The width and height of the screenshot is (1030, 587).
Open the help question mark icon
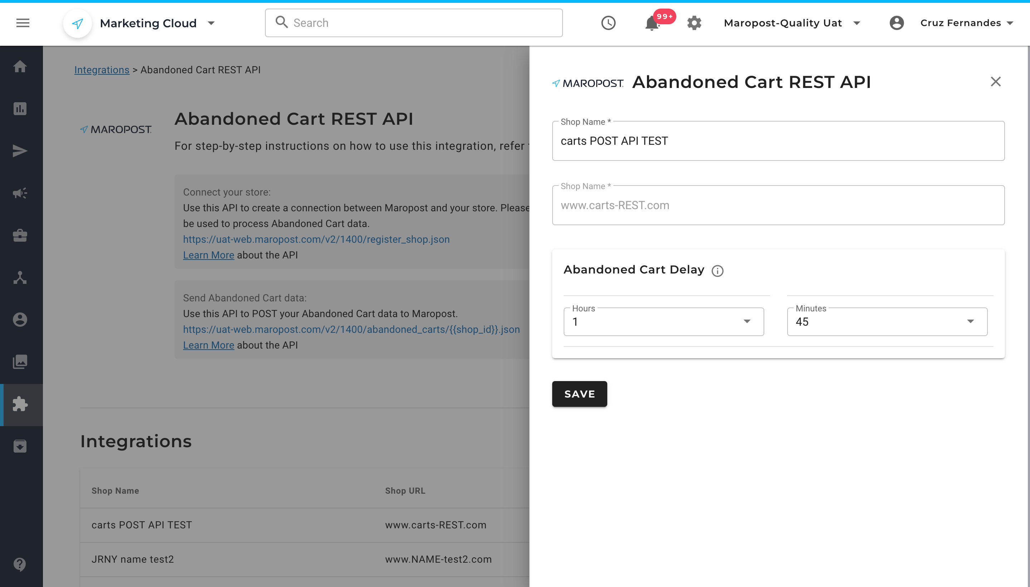click(20, 564)
